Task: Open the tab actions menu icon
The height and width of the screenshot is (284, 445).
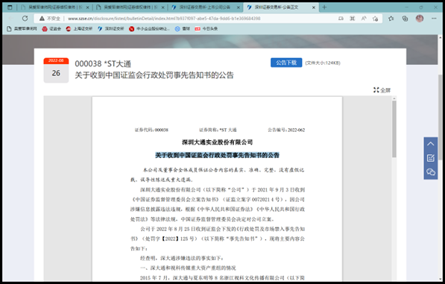Action: pos(10,7)
